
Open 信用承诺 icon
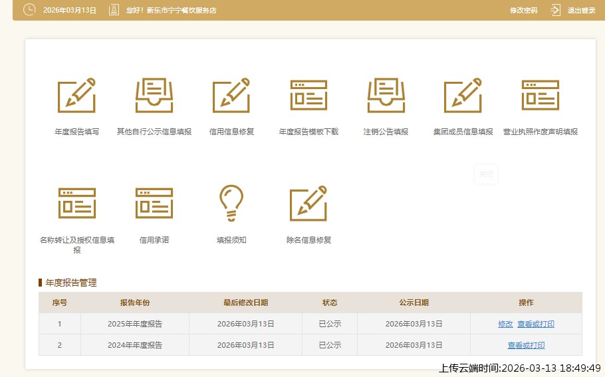click(x=154, y=203)
